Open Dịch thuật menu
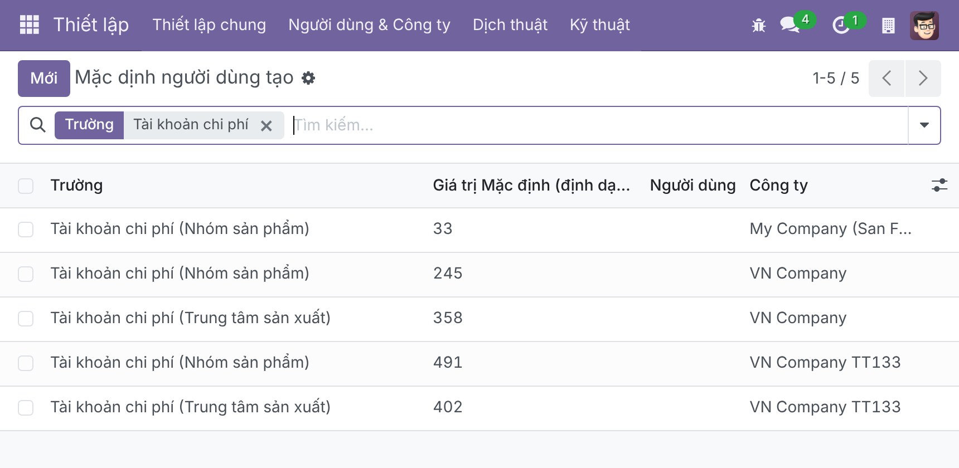This screenshot has width=959, height=468. 510,25
